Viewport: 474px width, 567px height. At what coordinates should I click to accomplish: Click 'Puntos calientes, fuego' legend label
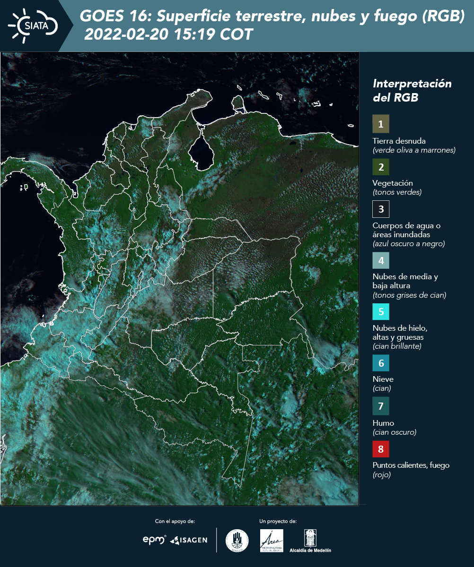click(411, 465)
